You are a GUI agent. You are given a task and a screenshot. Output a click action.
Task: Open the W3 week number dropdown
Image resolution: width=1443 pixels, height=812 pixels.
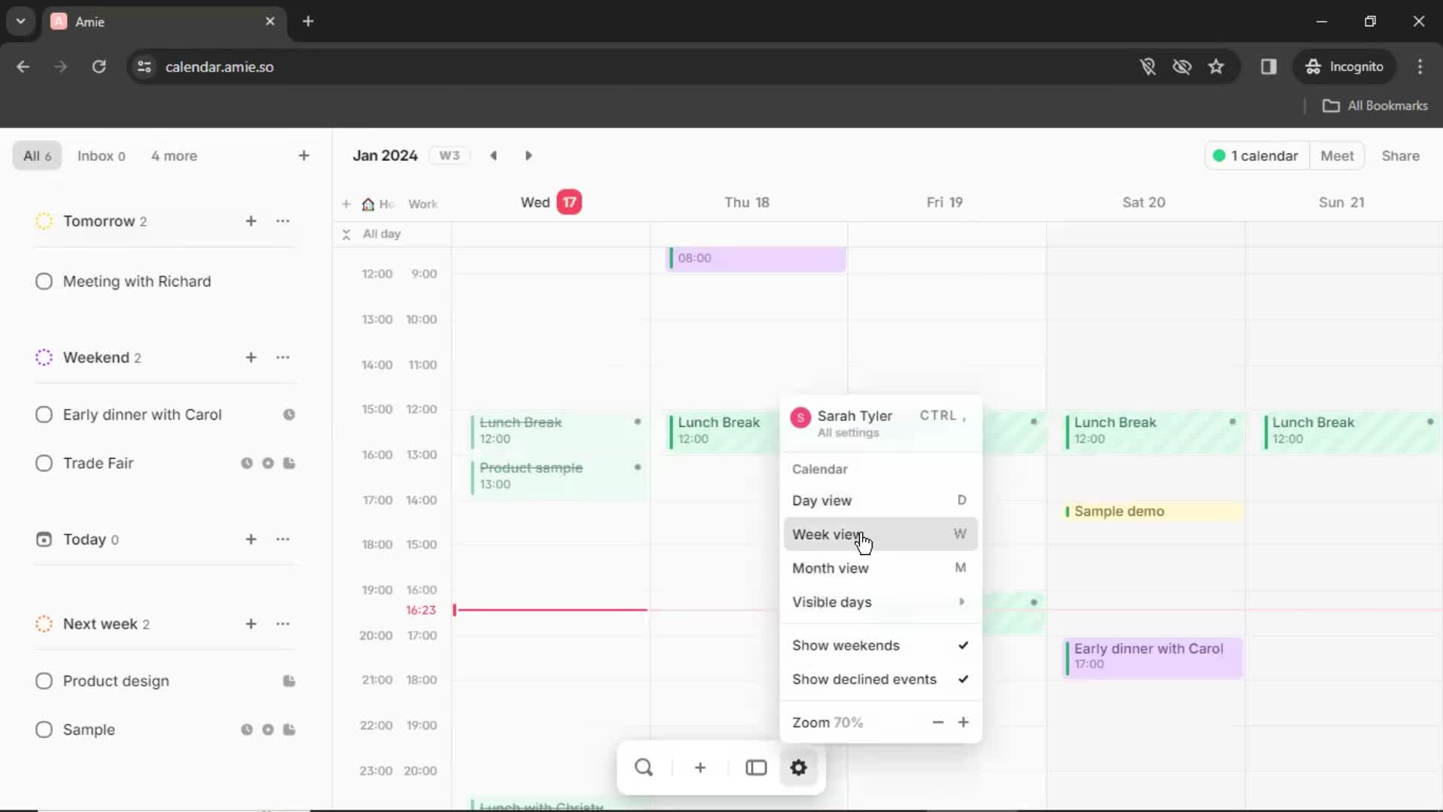pyautogui.click(x=450, y=156)
